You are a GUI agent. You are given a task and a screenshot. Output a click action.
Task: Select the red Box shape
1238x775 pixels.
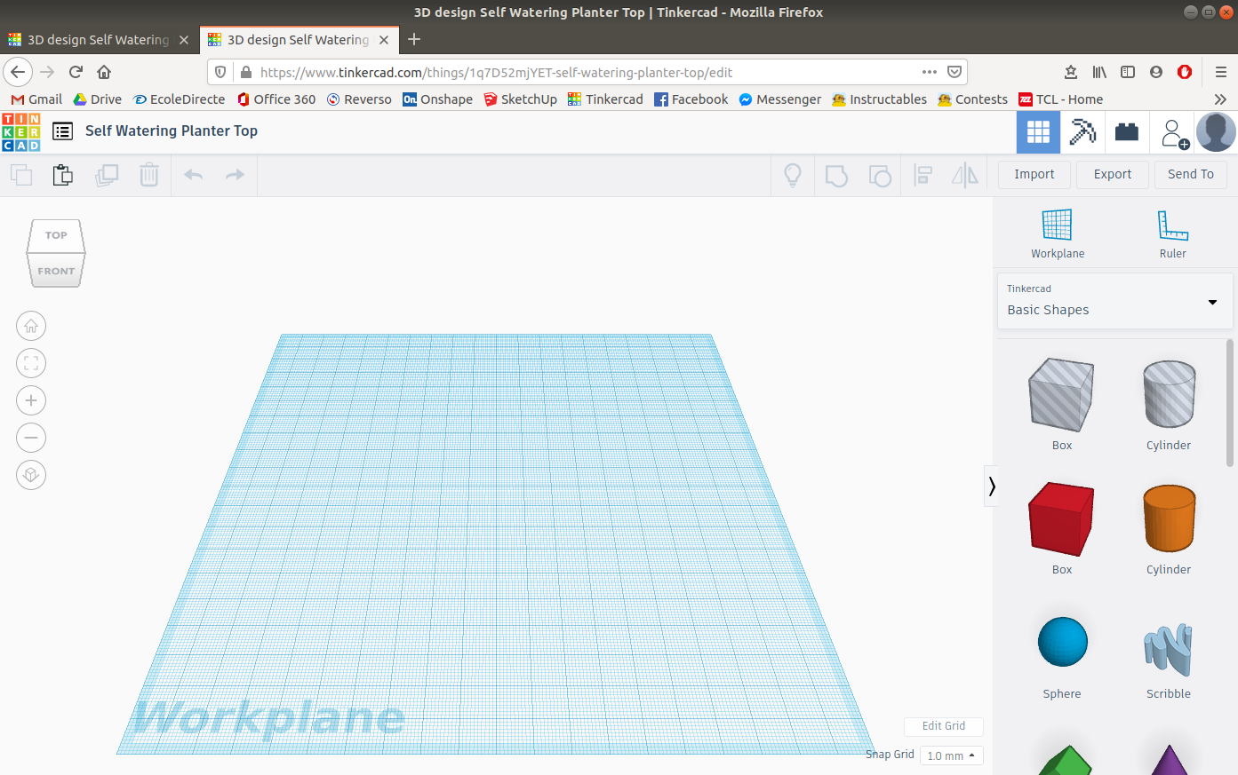point(1061,519)
